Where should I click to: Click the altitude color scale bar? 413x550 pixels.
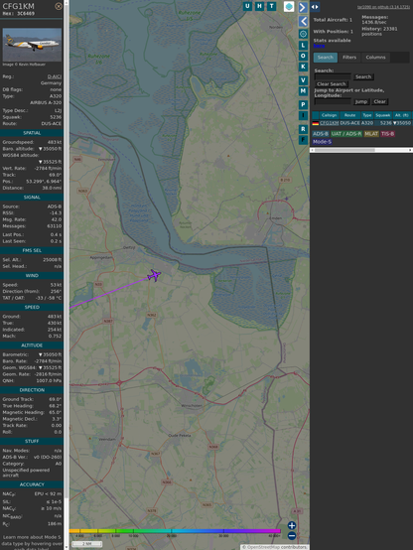click(175, 531)
